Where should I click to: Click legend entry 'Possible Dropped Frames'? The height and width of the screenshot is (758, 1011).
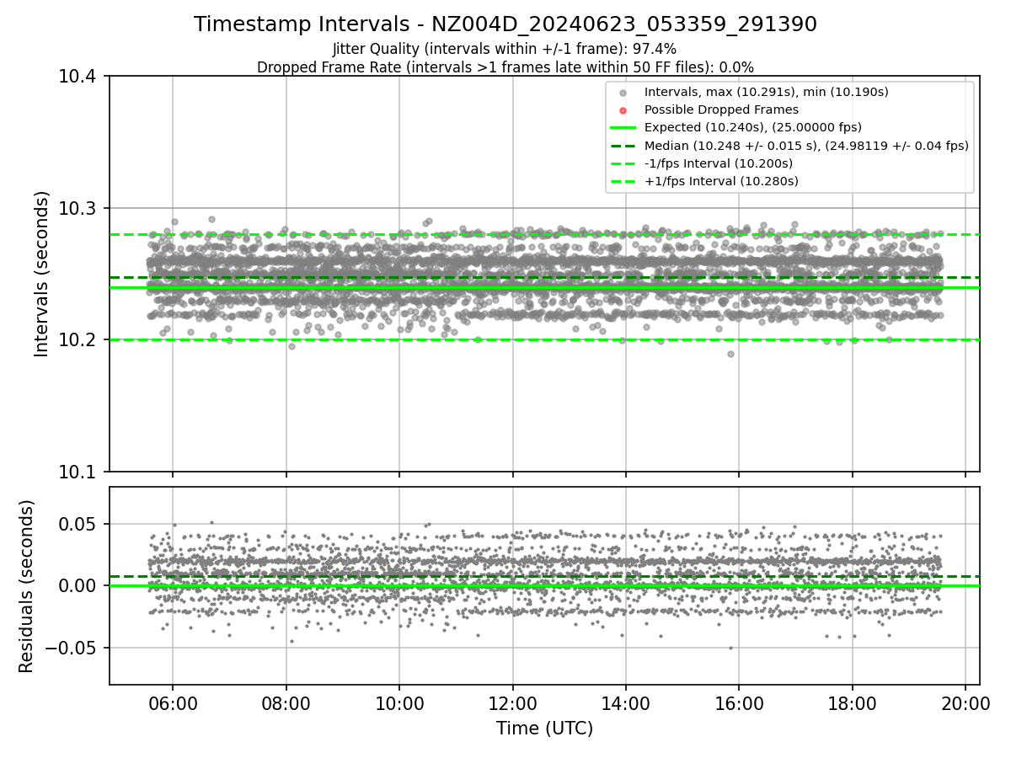click(x=721, y=109)
